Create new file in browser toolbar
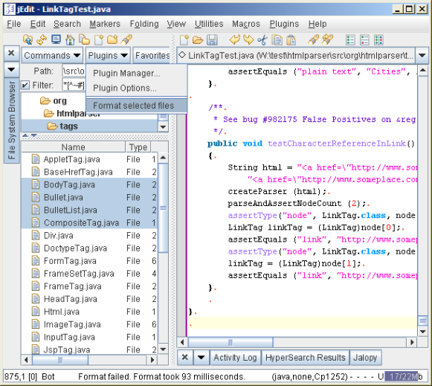432x386 pixels. coord(99,40)
